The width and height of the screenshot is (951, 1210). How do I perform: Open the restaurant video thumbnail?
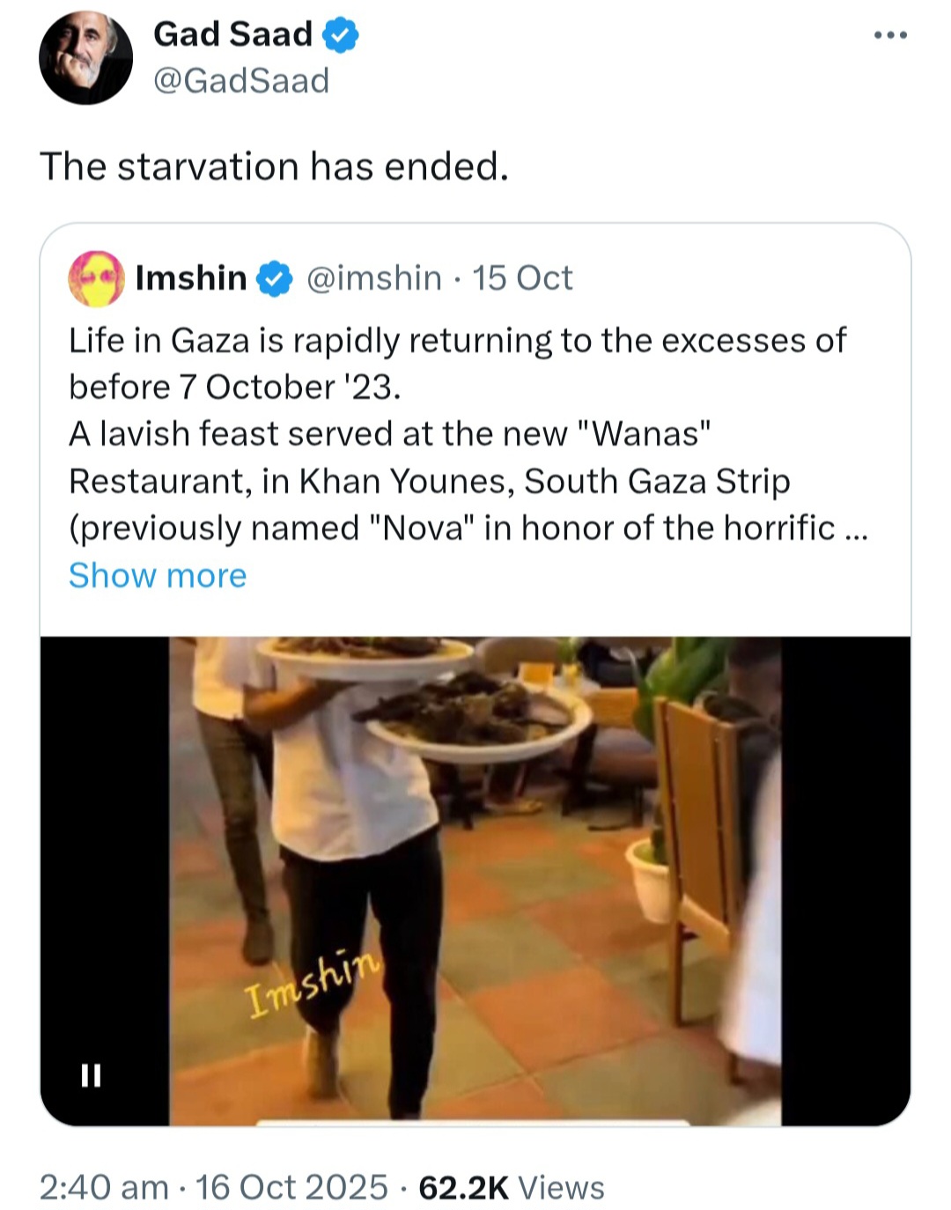click(x=475, y=881)
